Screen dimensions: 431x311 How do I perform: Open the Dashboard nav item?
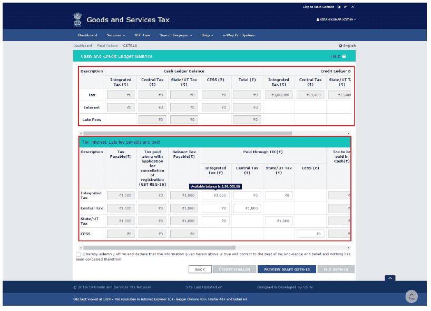click(x=87, y=35)
